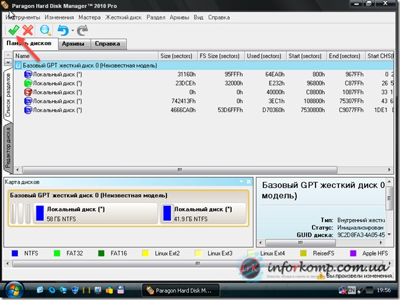
Task: Click red partition icon in list
Action: [x=28, y=92]
